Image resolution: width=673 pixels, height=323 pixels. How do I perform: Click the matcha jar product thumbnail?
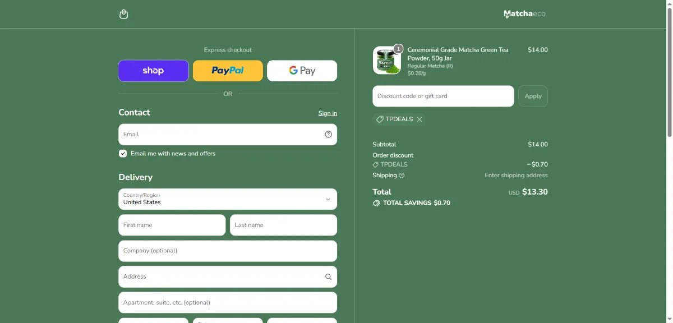pyautogui.click(x=387, y=60)
